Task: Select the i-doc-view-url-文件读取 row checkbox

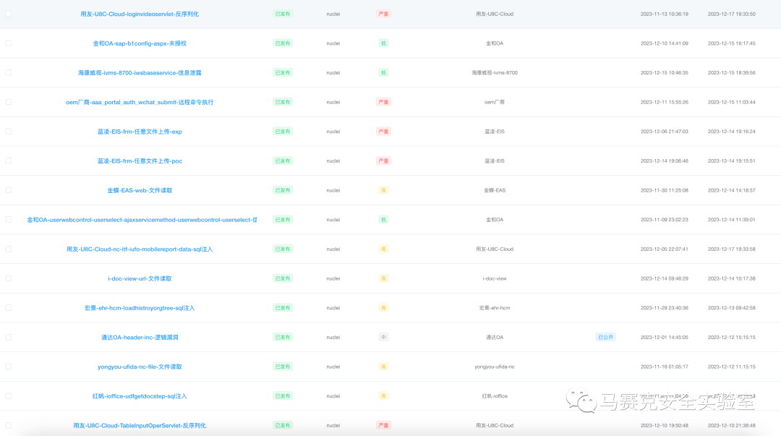Action: coord(9,278)
